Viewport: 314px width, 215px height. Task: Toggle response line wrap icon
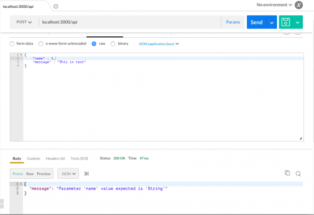coord(86,174)
